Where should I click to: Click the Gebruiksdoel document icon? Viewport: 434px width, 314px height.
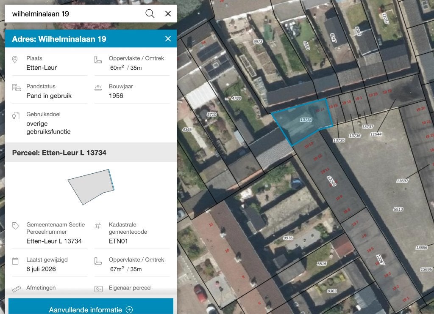tap(16, 116)
